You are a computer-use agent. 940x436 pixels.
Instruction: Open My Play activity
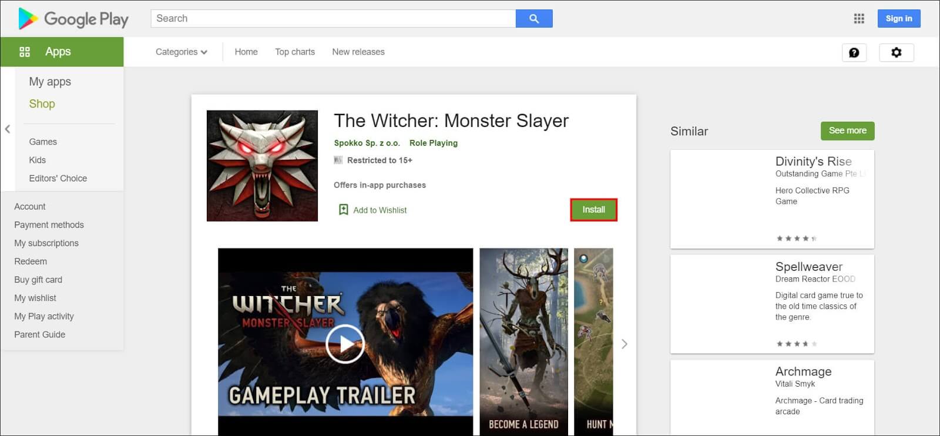(44, 316)
